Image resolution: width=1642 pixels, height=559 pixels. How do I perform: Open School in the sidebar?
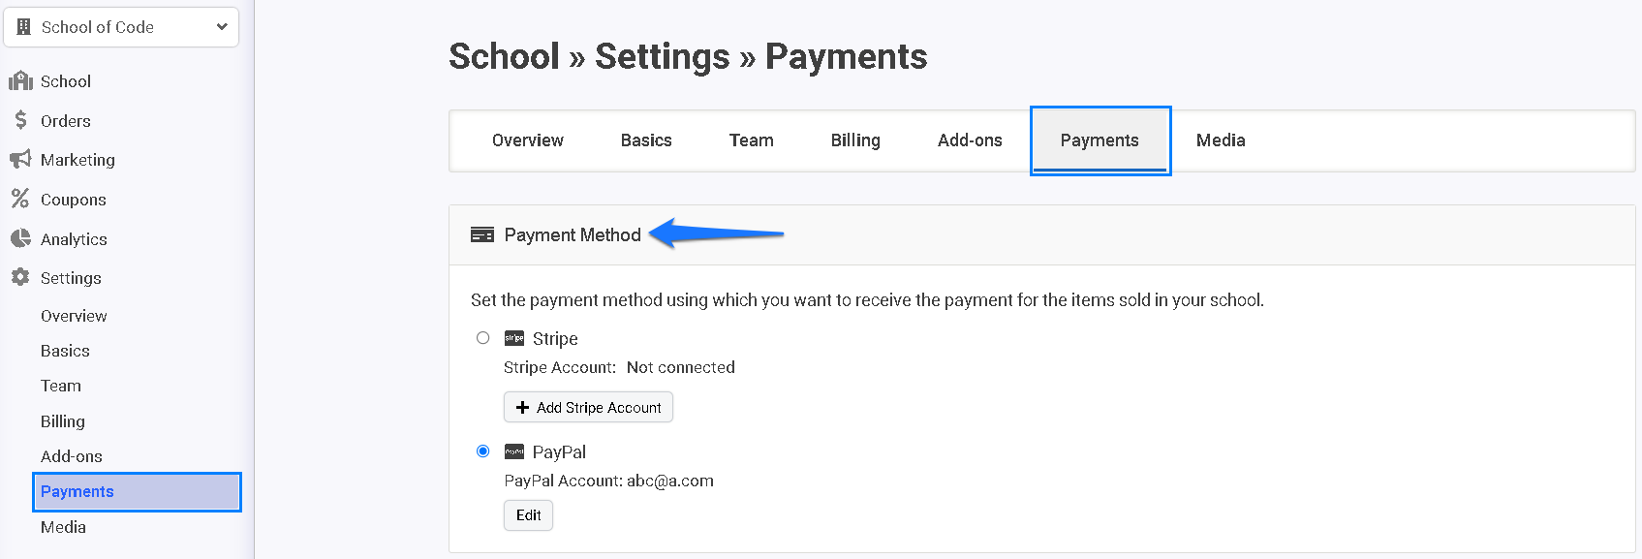(x=66, y=81)
